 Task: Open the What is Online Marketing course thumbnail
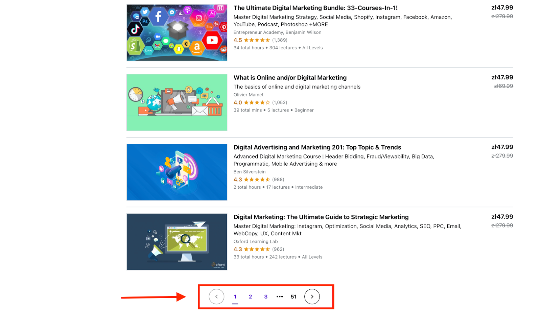177,102
